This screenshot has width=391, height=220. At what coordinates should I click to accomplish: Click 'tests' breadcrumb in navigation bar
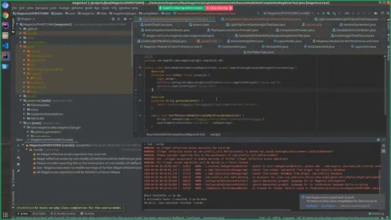pyautogui.click(x=57, y=13)
